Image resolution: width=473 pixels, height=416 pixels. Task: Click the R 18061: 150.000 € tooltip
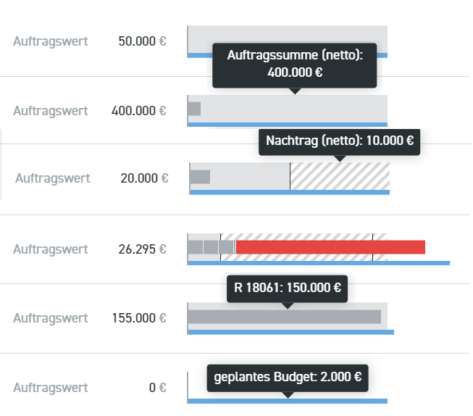tap(288, 287)
